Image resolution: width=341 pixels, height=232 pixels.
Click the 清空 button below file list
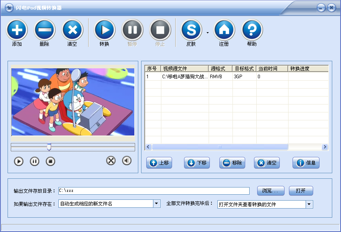[267, 162]
